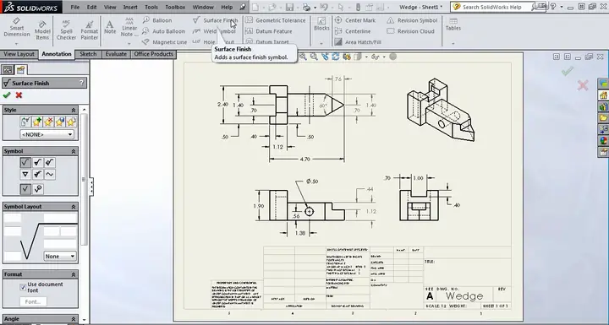The width and height of the screenshot is (609, 325).
Task: Add a Geometric Tolerance symbol
Action: tap(276, 20)
